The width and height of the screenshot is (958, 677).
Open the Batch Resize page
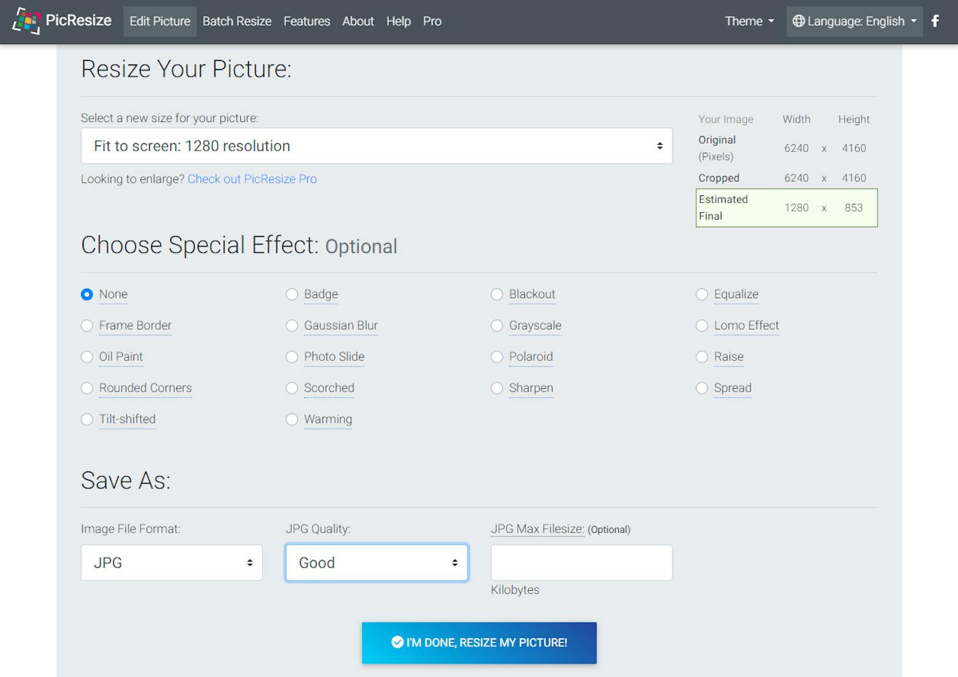(236, 21)
